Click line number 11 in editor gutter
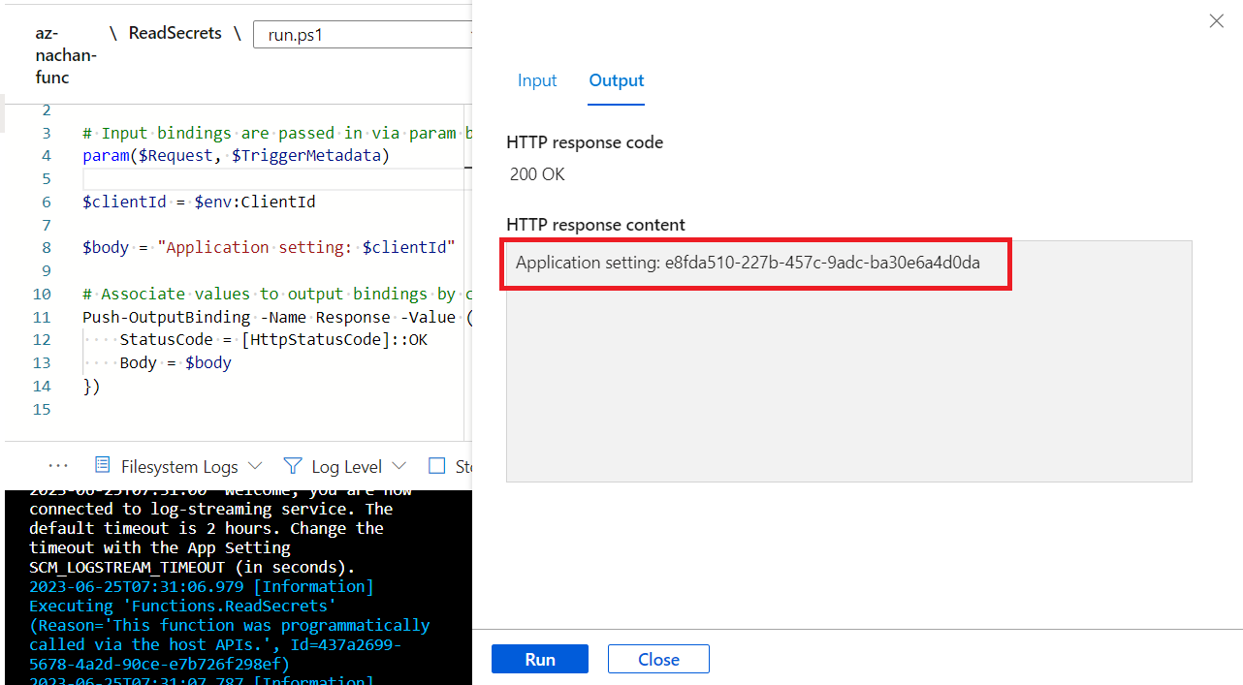Screen dimensions: 1243x685 pos(41,317)
